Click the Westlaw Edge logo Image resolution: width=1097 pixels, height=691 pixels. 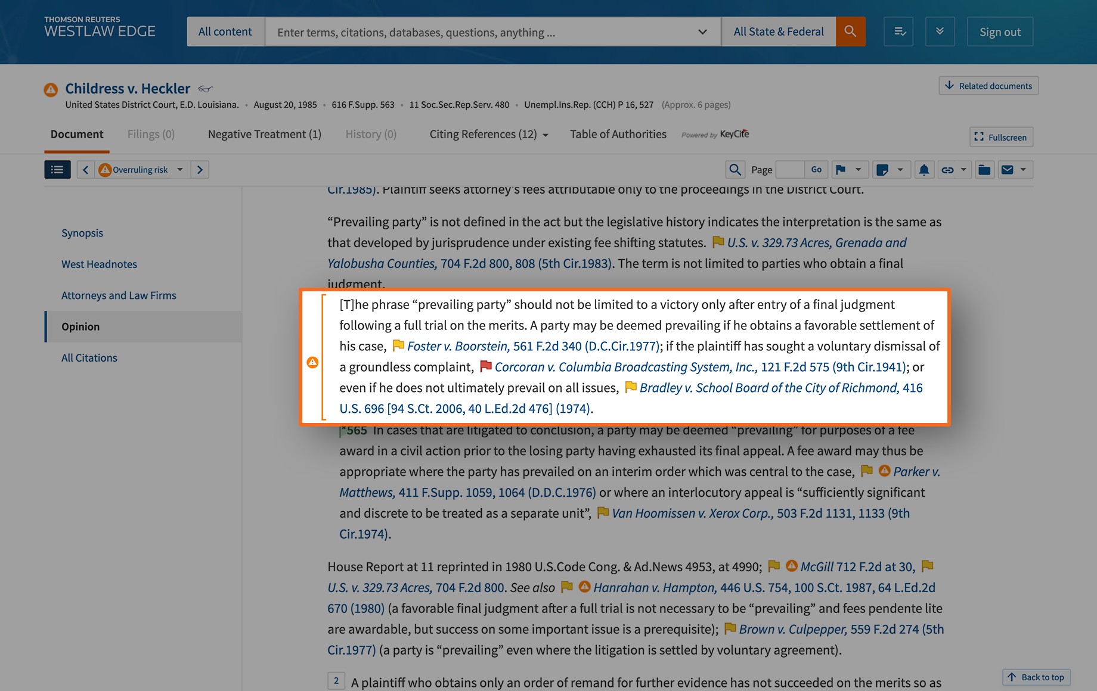pos(100,27)
